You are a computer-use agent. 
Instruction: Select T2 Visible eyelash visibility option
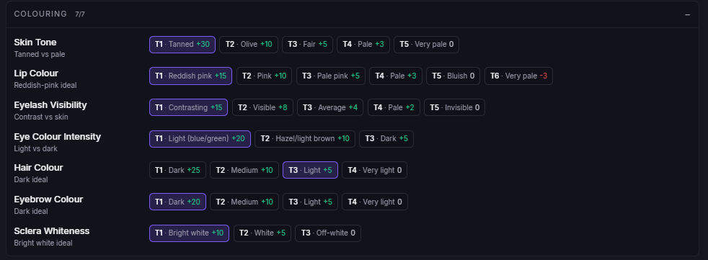point(262,107)
